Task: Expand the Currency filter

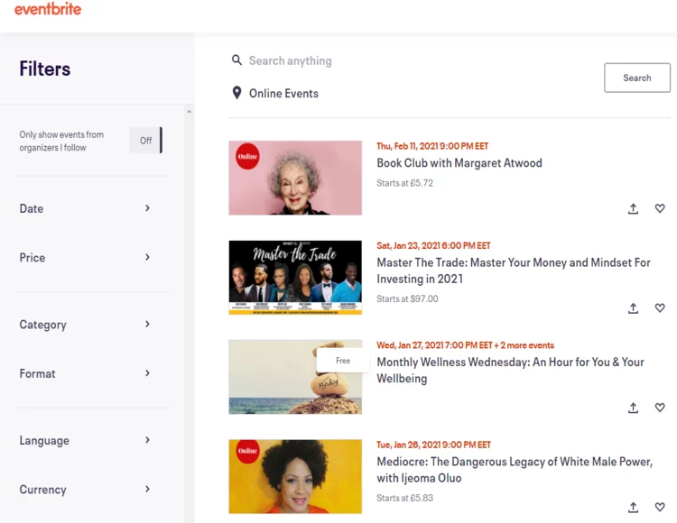Action: pos(87,490)
